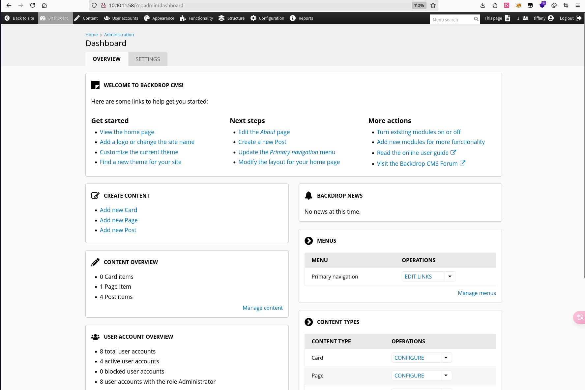
Task: Open the Appearance admin menu
Action: [x=159, y=18]
